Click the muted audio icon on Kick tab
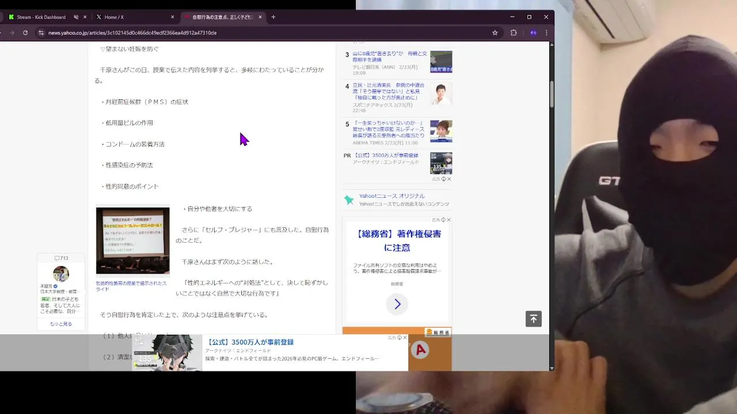Image resolution: width=737 pixels, height=414 pixels. tap(75, 17)
